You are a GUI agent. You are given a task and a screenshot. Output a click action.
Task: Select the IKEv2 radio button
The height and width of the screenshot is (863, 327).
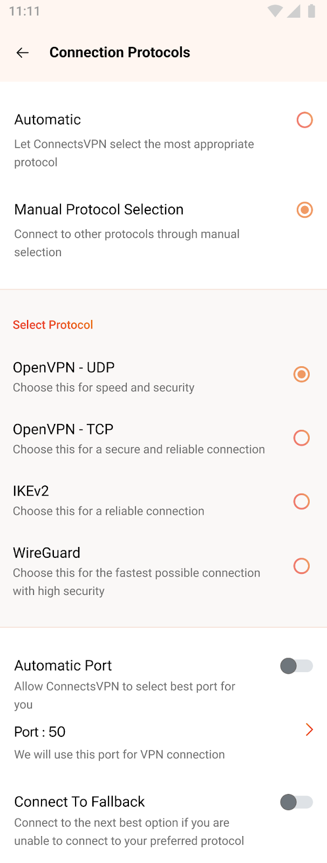[301, 502]
